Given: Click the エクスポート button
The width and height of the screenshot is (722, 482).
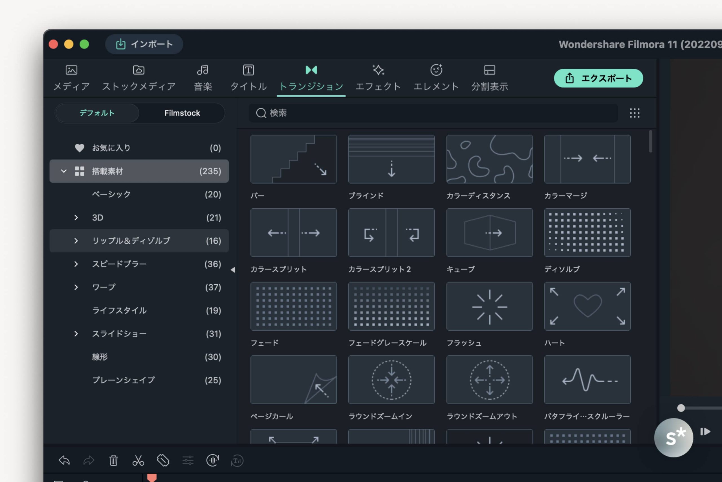Looking at the screenshot, I should tap(598, 78).
